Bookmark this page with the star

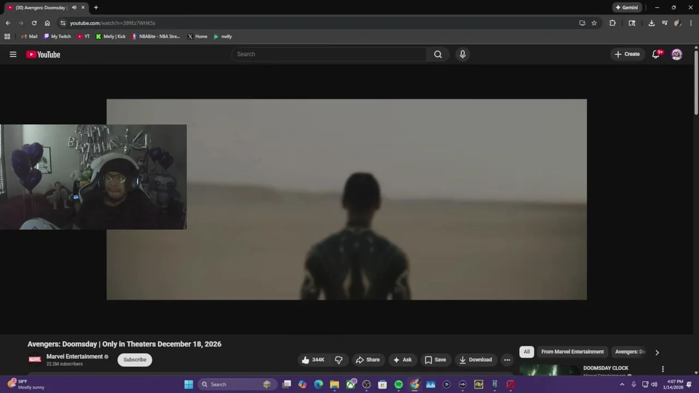[x=594, y=23]
